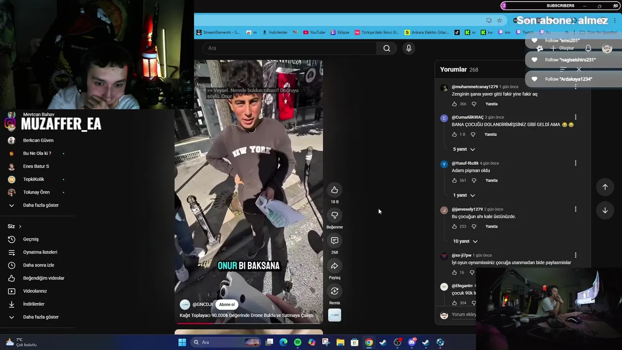Like the comment by @muhammetcanay1279
The image size is (622, 350).
(454, 104)
